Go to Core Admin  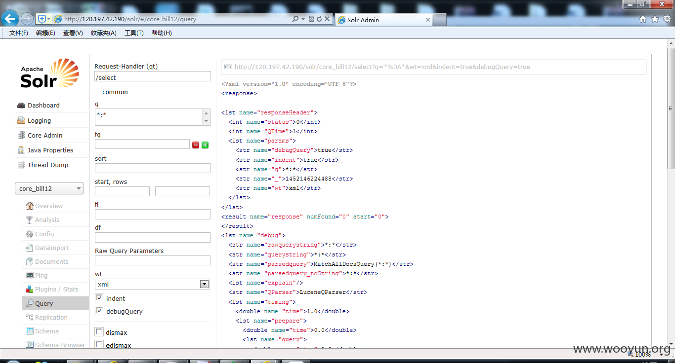[x=40, y=135]
